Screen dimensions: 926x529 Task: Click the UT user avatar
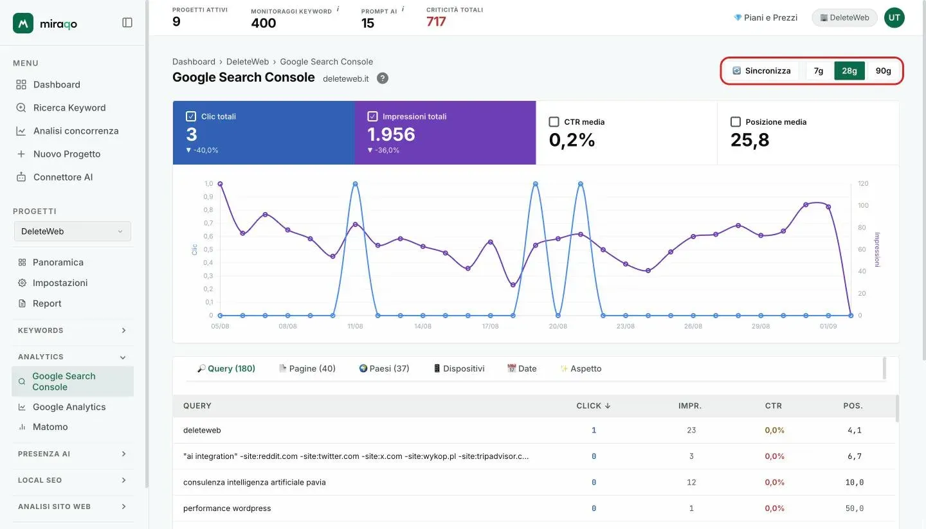[x=894, y=18]
